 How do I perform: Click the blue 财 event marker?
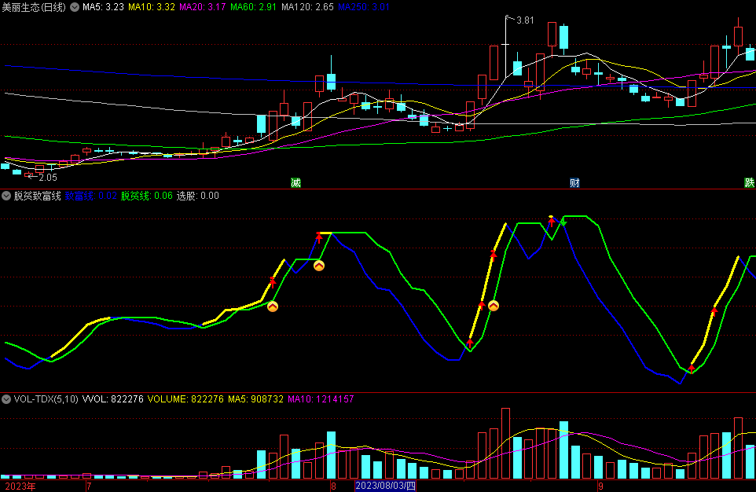[x=574, y=183]
